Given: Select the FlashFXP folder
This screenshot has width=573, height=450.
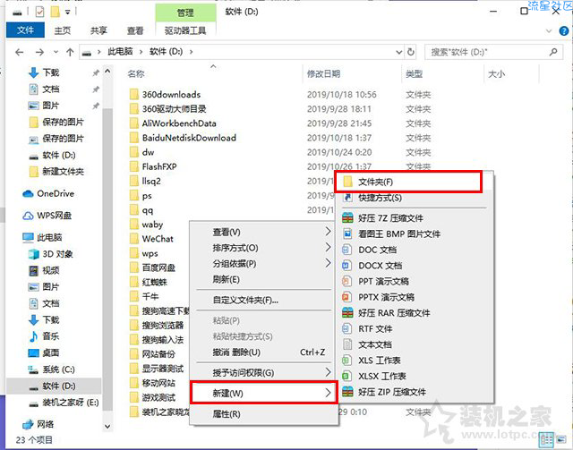Looking at the screenshot, I should [x=154, y=166].
